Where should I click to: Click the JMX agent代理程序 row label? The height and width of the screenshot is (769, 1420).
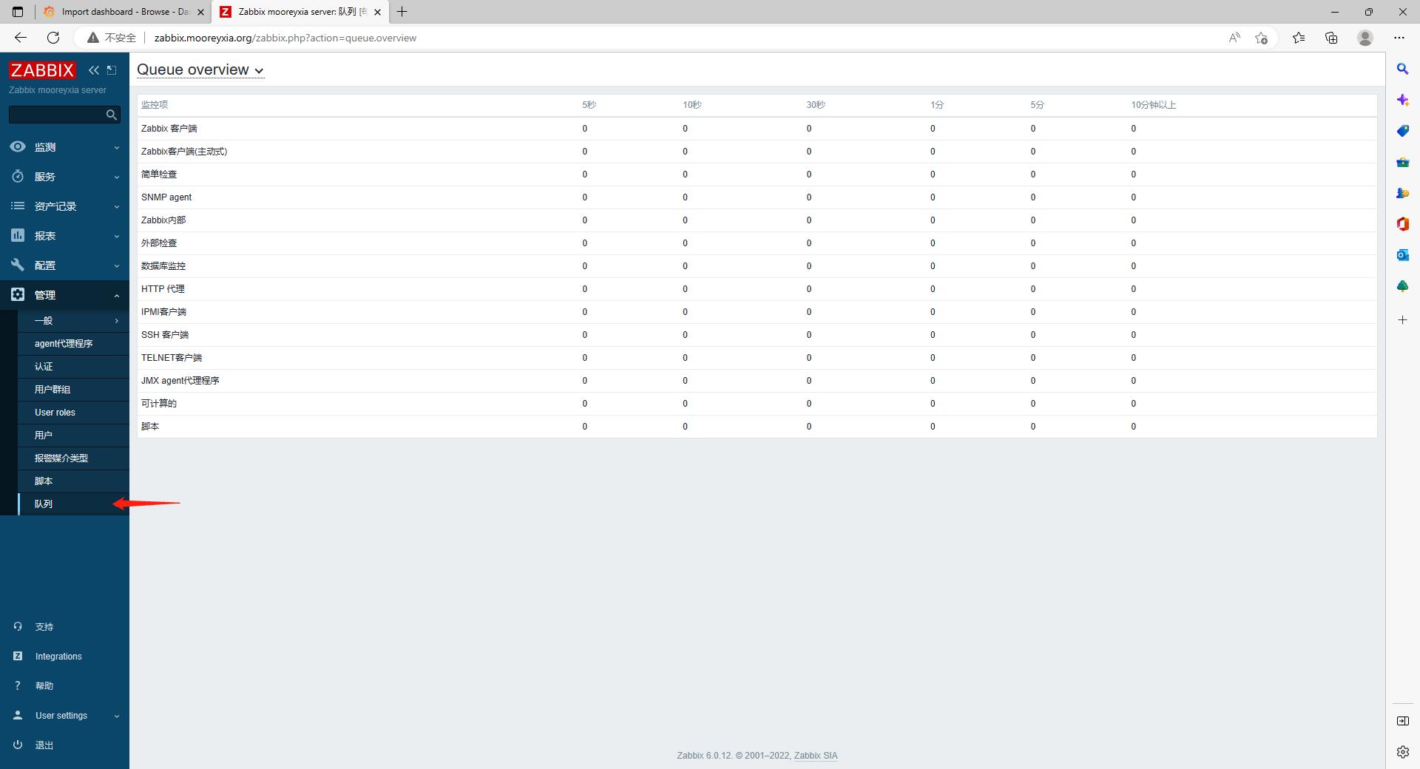pos(180,381)
